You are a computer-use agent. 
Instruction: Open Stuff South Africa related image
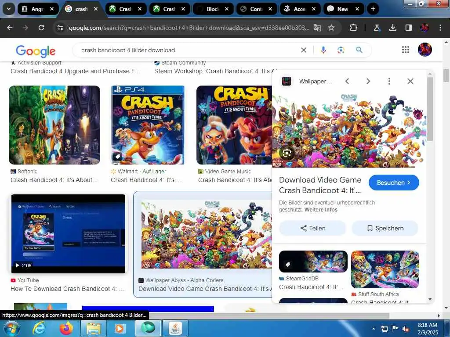385,269
